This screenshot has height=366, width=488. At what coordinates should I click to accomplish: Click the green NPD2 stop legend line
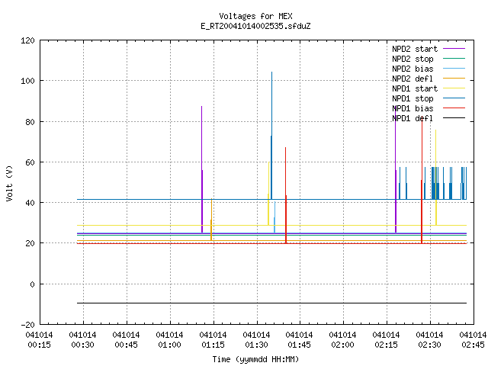(x=454, y=58)
